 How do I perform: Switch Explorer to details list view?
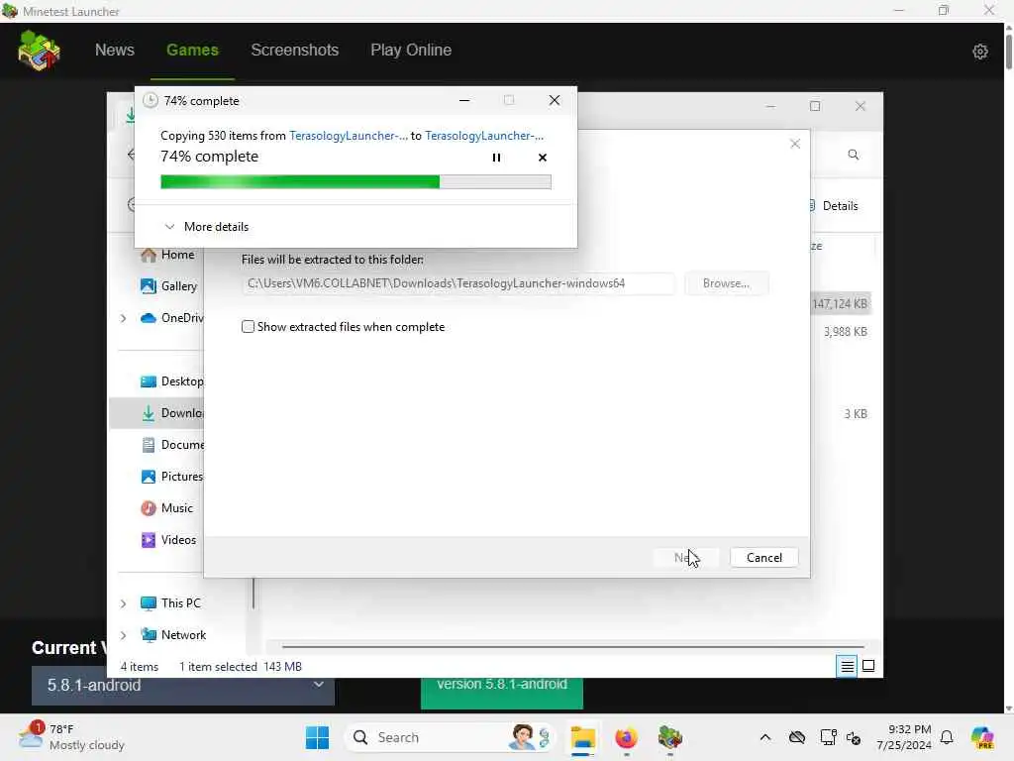pyautogui.click(x=847, y=666)
